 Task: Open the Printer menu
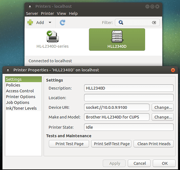(47, 14)
